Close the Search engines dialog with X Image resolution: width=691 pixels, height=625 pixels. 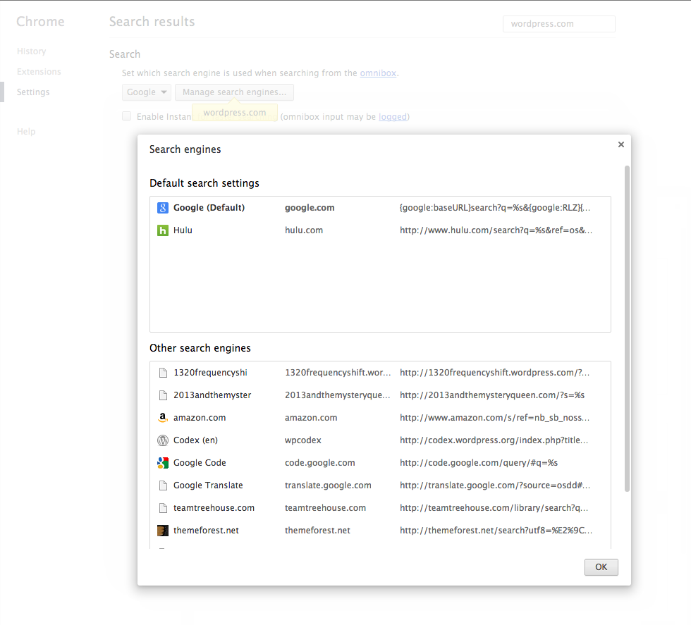(x=621, y=144)
